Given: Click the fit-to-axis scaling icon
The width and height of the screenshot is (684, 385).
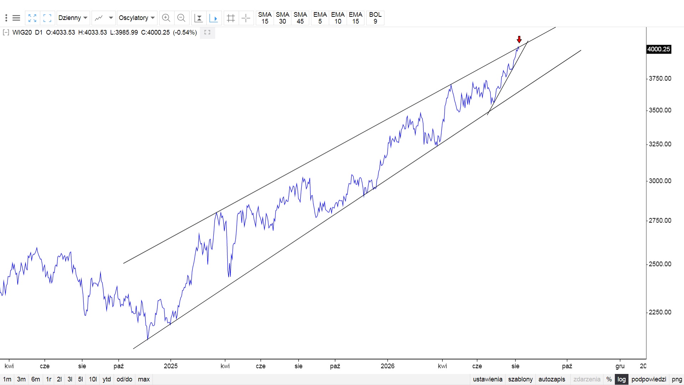Looking at the screenshot, I should 199,18.
